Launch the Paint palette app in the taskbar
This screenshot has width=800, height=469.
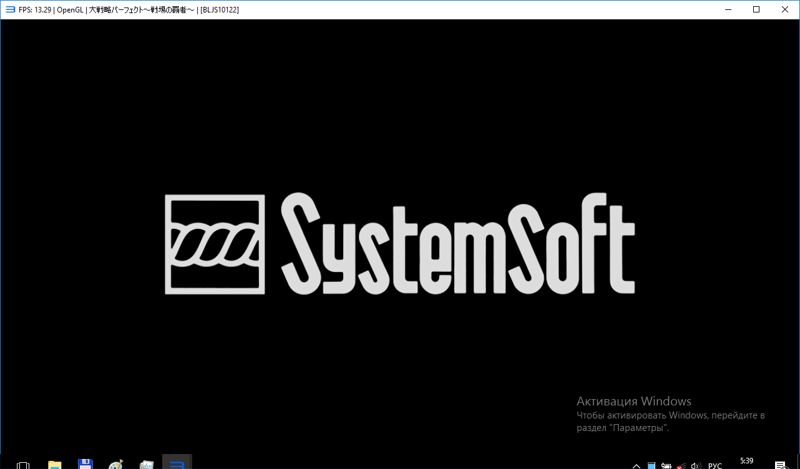[x=115, y=465]
